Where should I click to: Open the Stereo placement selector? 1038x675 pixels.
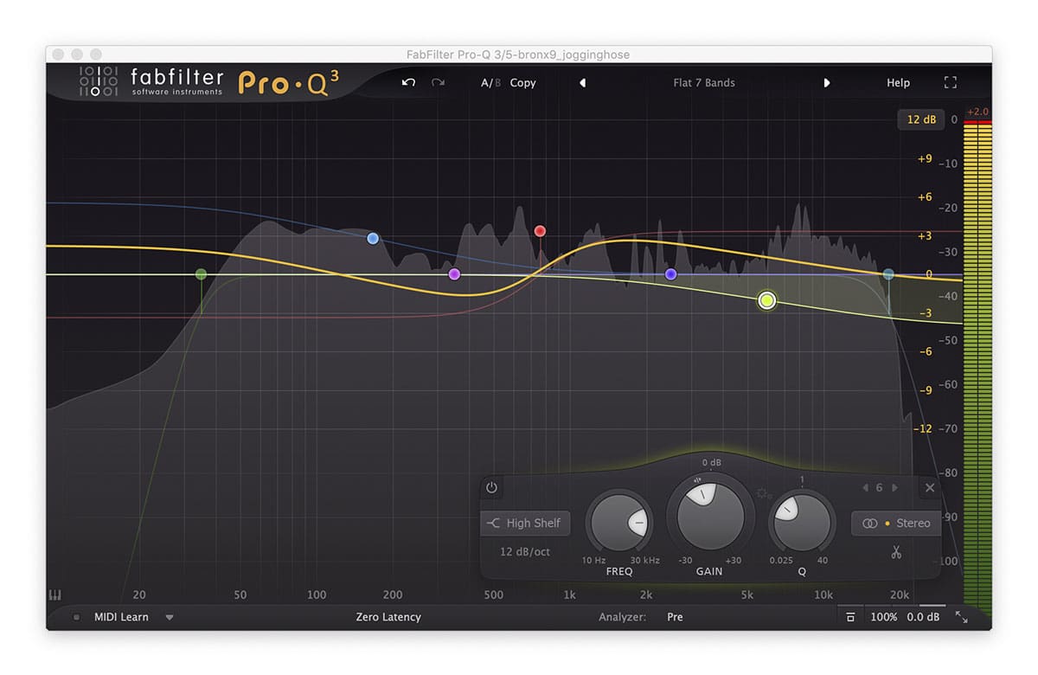point(895,524)
